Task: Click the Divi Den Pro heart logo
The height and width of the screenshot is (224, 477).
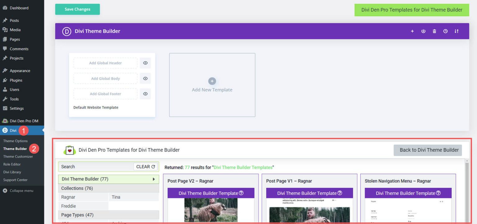Action: [x=70, y=150]
